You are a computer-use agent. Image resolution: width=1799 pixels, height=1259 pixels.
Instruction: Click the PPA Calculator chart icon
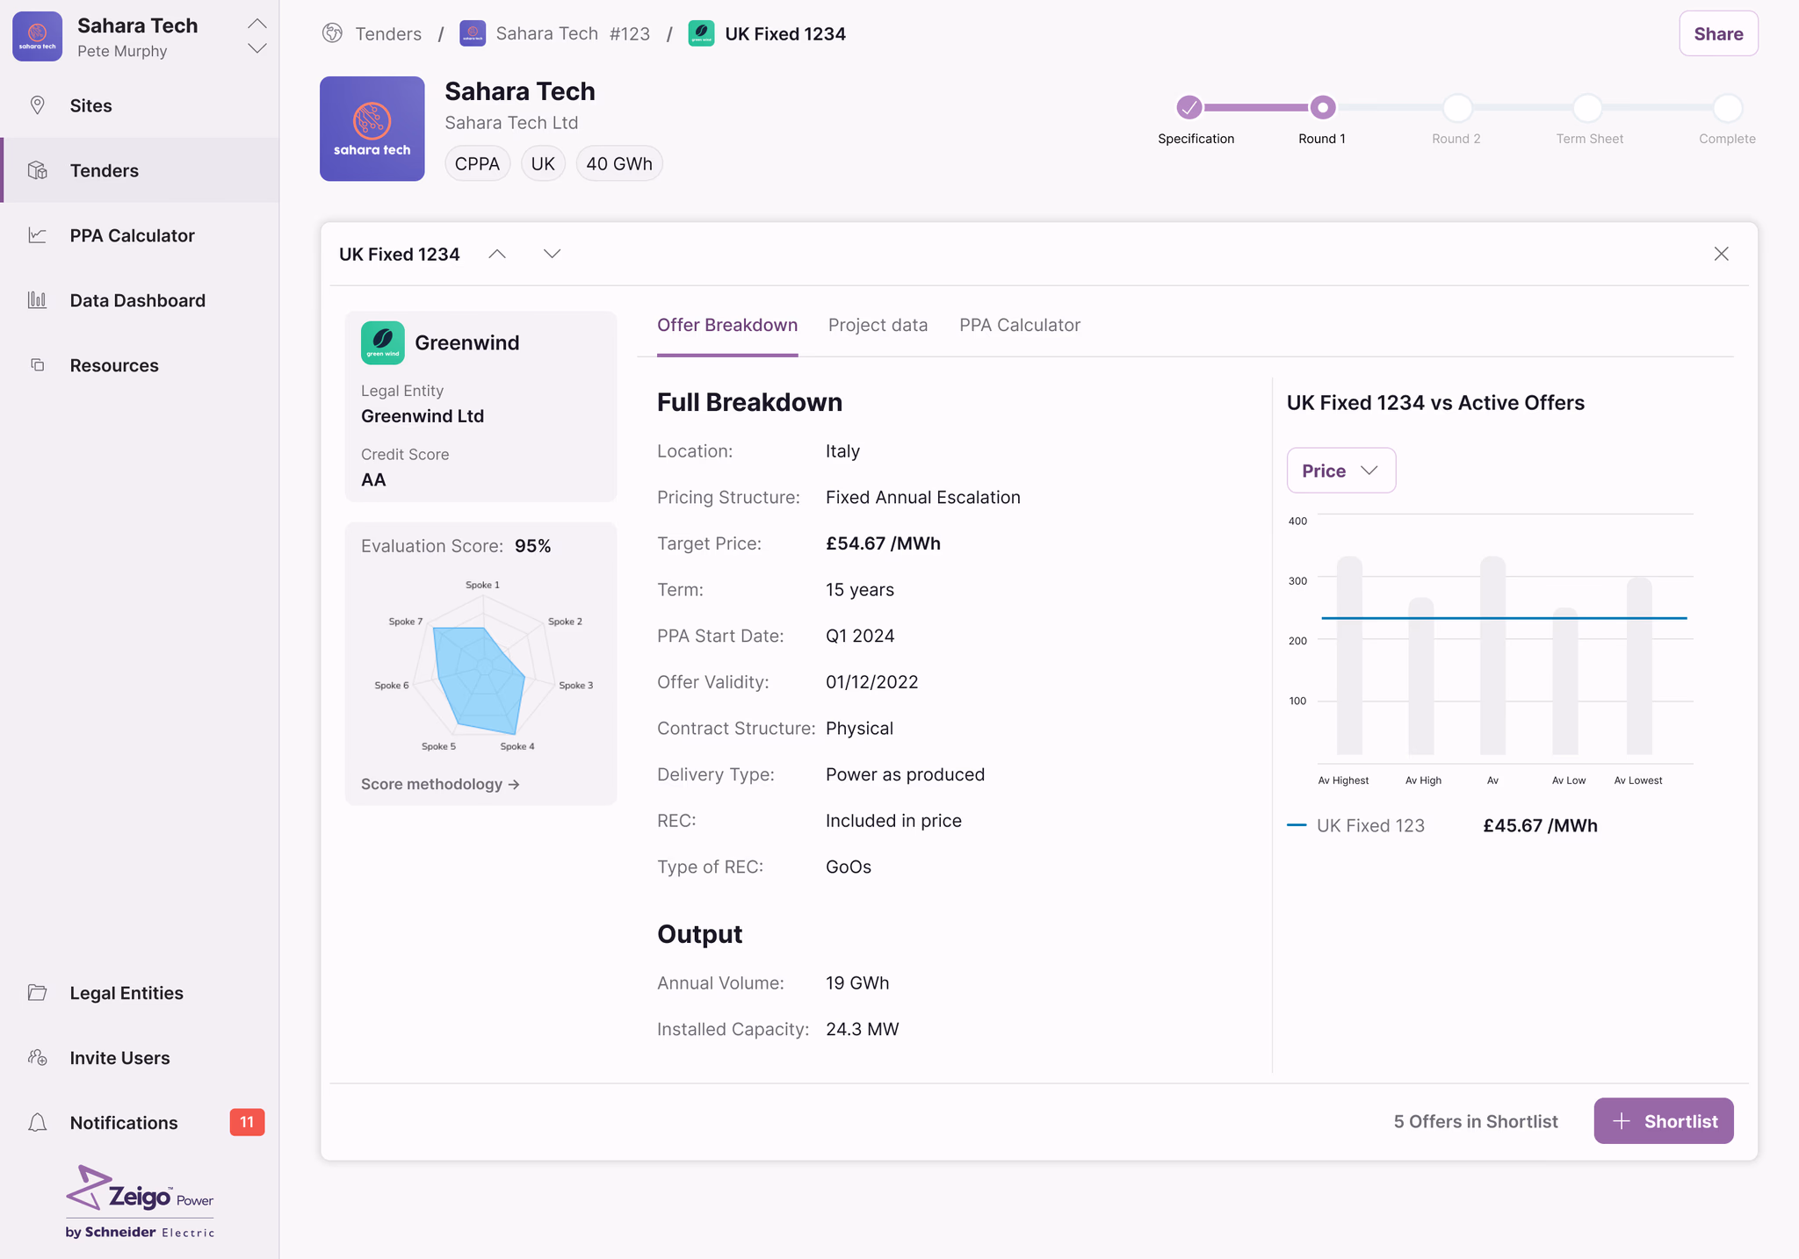pos(37,235)
